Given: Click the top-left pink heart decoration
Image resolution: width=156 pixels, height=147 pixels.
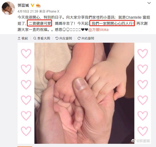Looking at the screenshot, I should [x=26, y=54].
